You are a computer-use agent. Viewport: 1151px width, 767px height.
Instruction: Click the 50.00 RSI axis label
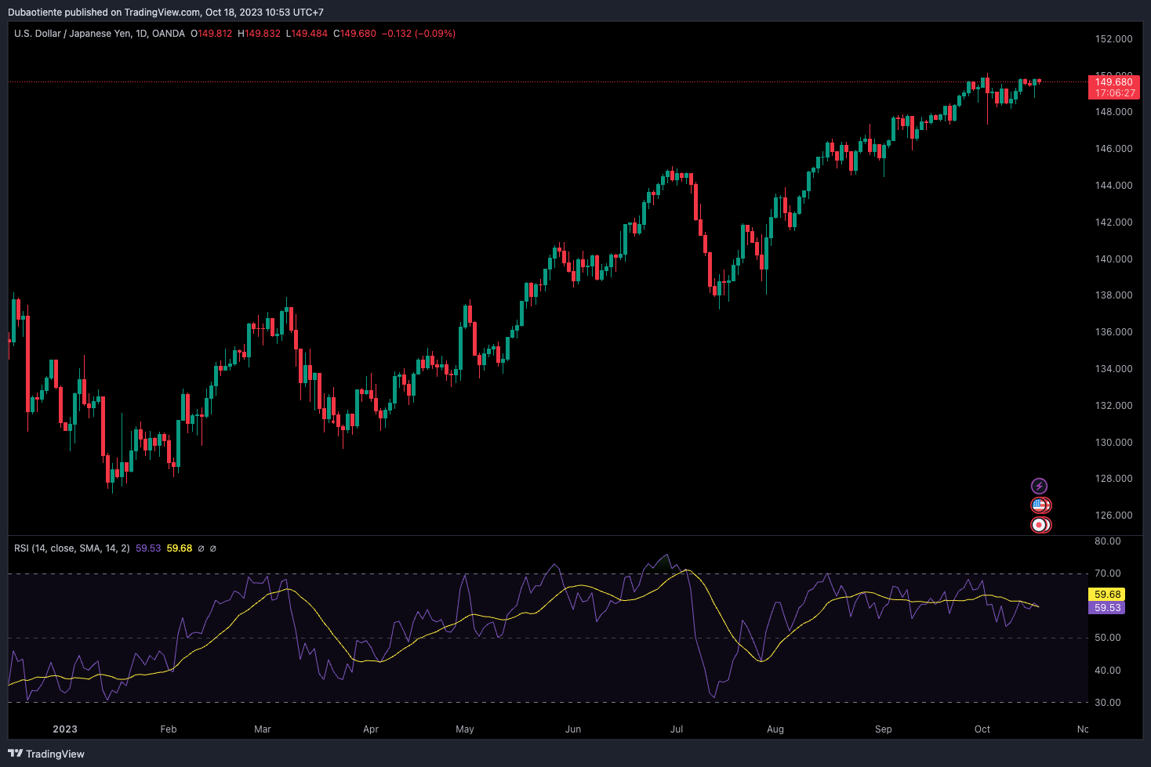pyautogui.click(x=1108, y=638)
